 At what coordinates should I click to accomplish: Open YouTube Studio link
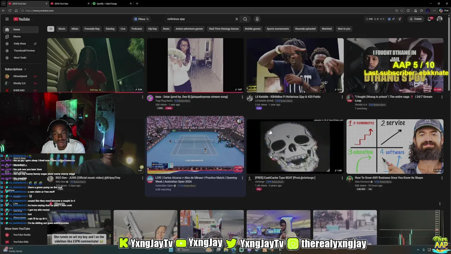22,235
